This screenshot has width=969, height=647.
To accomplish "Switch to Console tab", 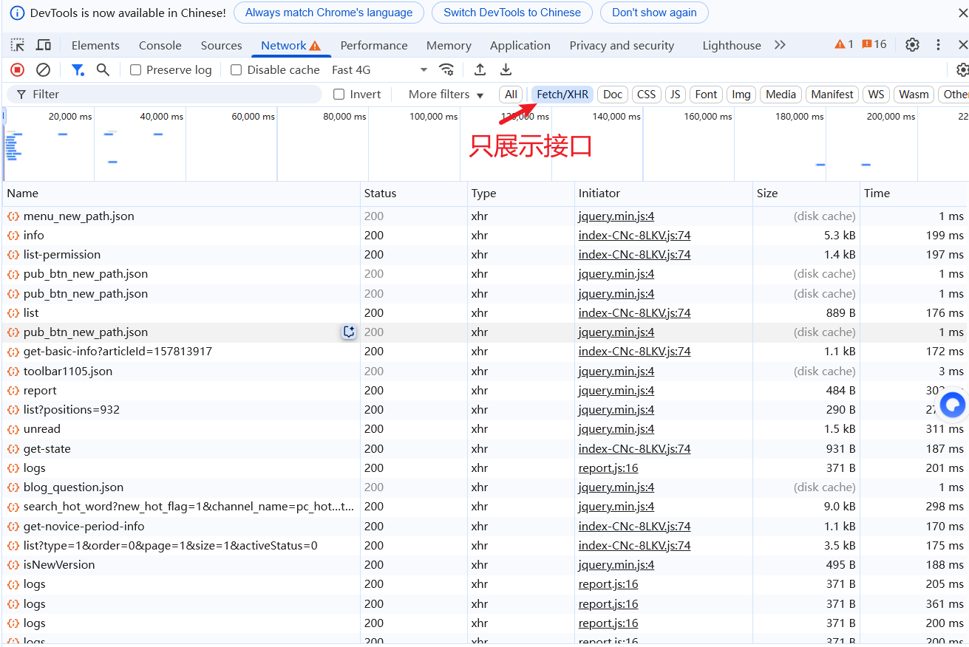I will click(x=160, y=45).
